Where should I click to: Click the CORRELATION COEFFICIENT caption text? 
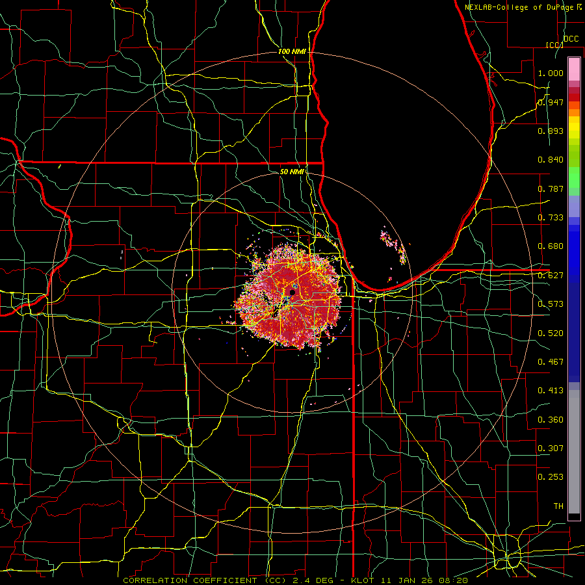[191, 580]
